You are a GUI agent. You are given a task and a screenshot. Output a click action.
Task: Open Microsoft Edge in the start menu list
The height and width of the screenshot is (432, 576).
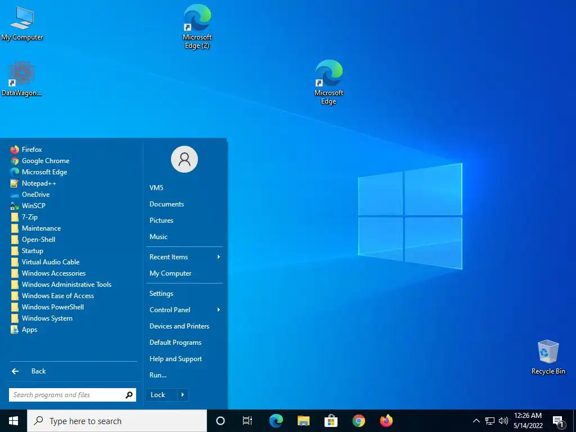tap(39, 172)
